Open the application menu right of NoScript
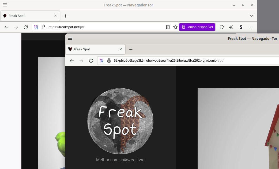The height and width of the screenshot is (169, 279). tap(251, 27)
